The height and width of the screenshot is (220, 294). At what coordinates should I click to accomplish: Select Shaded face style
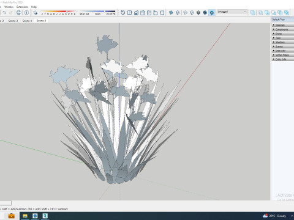point(198,13)
